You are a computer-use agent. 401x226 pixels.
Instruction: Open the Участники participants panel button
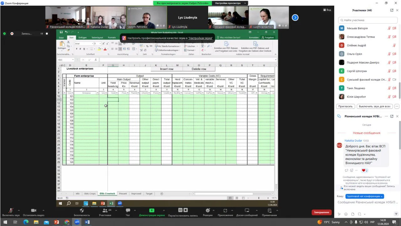pos(105,211)
